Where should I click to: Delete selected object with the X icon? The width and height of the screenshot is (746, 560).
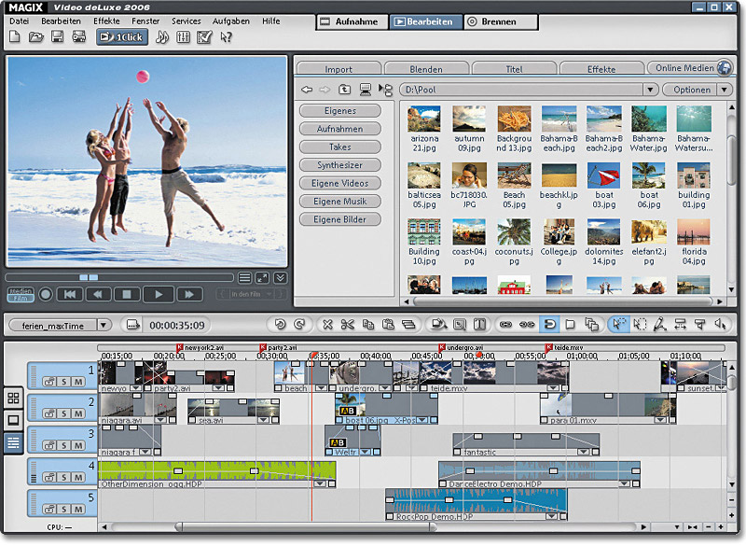pos(327,325)
